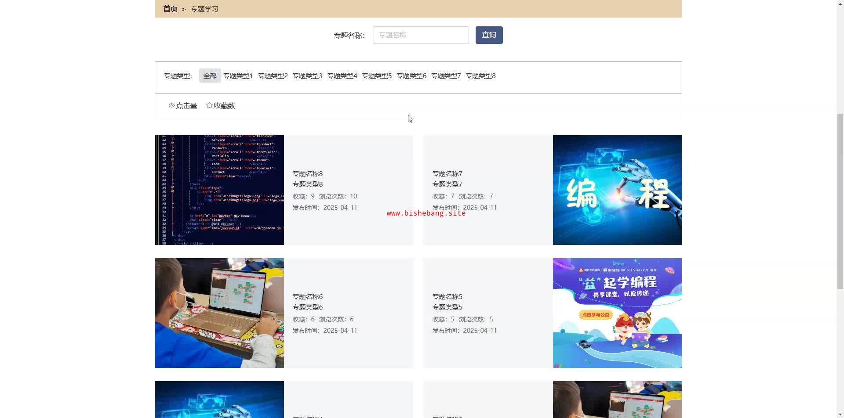Open the child-at-laptop thumbnail for 专题名称6
Screen dimensions: 844x418
pos(219,313)
